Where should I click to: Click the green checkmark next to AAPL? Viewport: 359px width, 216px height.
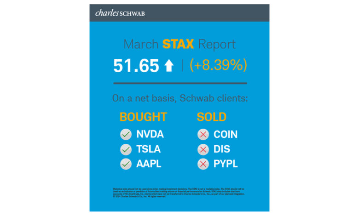click(126, 164)
